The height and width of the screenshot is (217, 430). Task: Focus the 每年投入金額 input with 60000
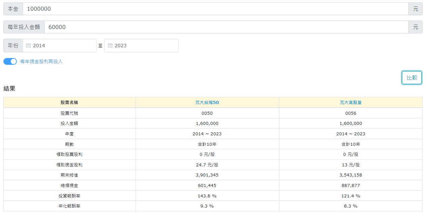point(226,27)
